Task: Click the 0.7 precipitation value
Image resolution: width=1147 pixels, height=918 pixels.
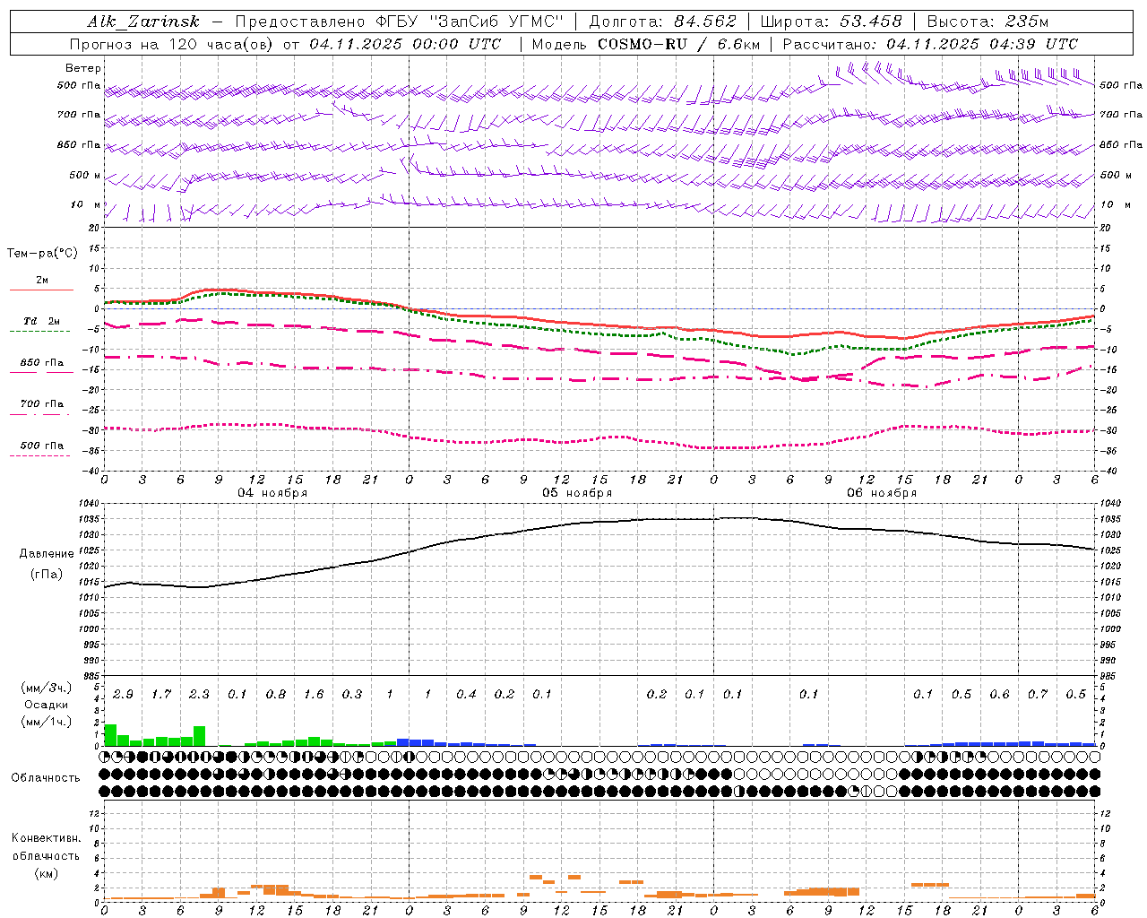Action: tap(1038, 695)
